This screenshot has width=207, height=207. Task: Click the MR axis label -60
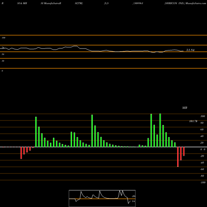(202, 169)
